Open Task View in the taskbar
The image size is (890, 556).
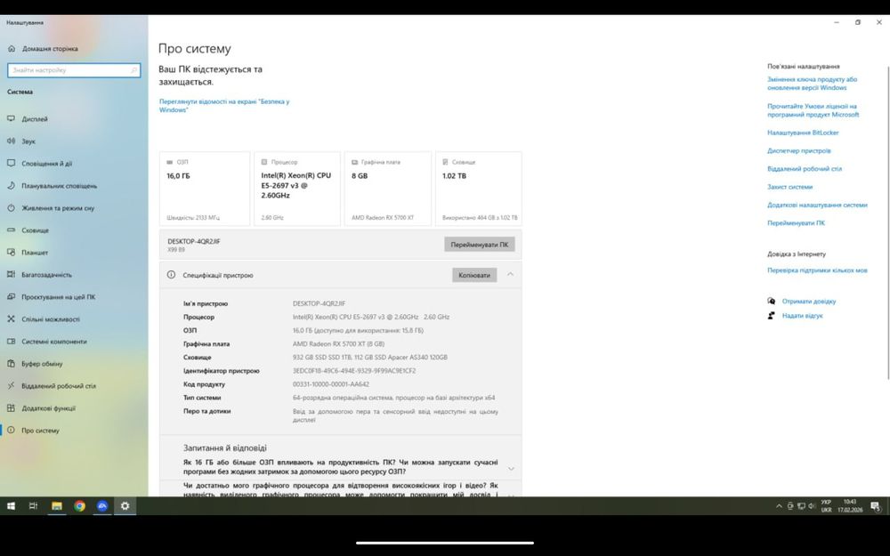34,506
